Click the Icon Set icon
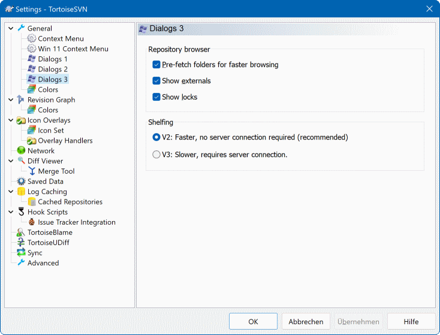Viewport: 440px width, 335px height. 32,130
